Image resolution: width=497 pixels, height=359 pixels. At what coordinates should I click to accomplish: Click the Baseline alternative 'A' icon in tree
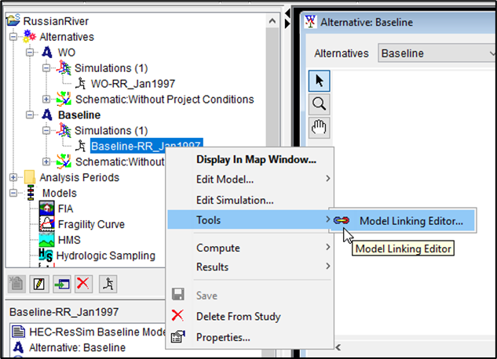47,114
